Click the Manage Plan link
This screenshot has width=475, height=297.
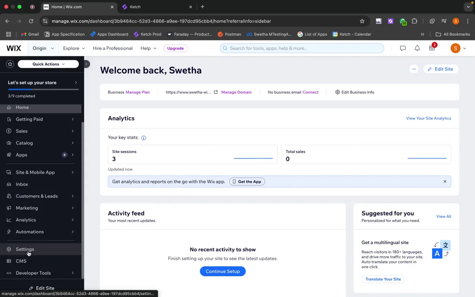coord(138,92)
